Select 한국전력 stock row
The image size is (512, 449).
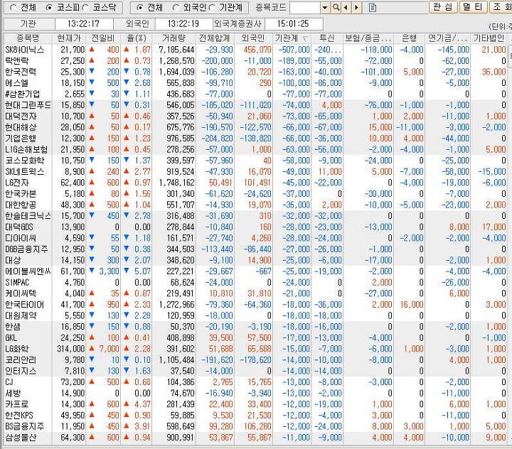(255, 72)
